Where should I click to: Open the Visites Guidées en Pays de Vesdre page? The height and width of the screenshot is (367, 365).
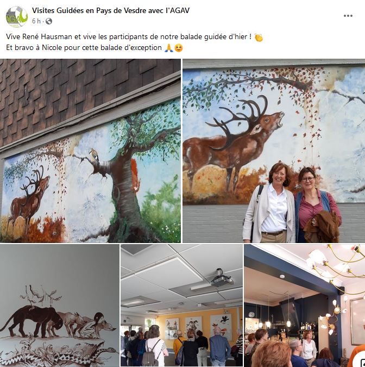pos(111,10)
